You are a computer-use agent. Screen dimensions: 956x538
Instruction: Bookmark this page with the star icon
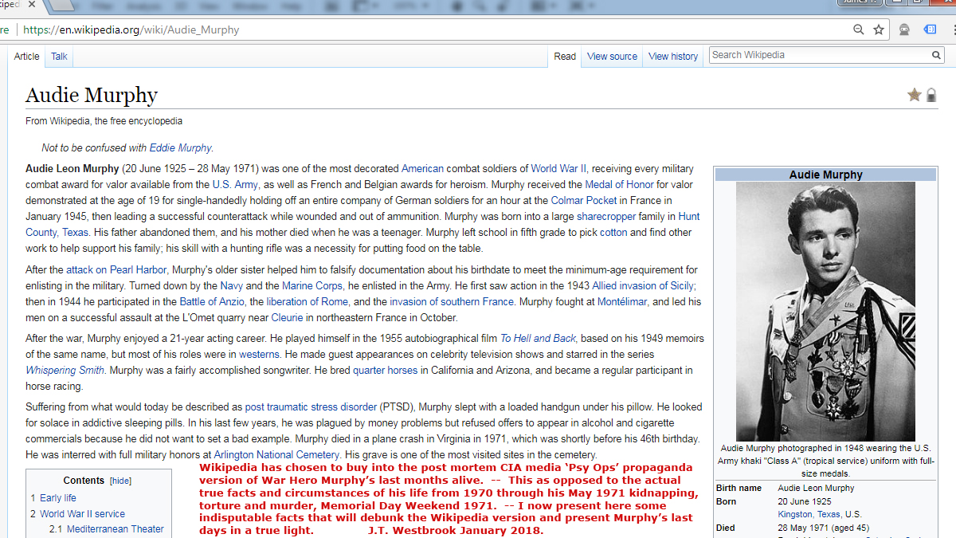[x=879, y=29]
